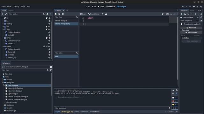This screenshot has width=204, height=114.
Task: Click the Insert button
Action: click(x=83, y=14)
